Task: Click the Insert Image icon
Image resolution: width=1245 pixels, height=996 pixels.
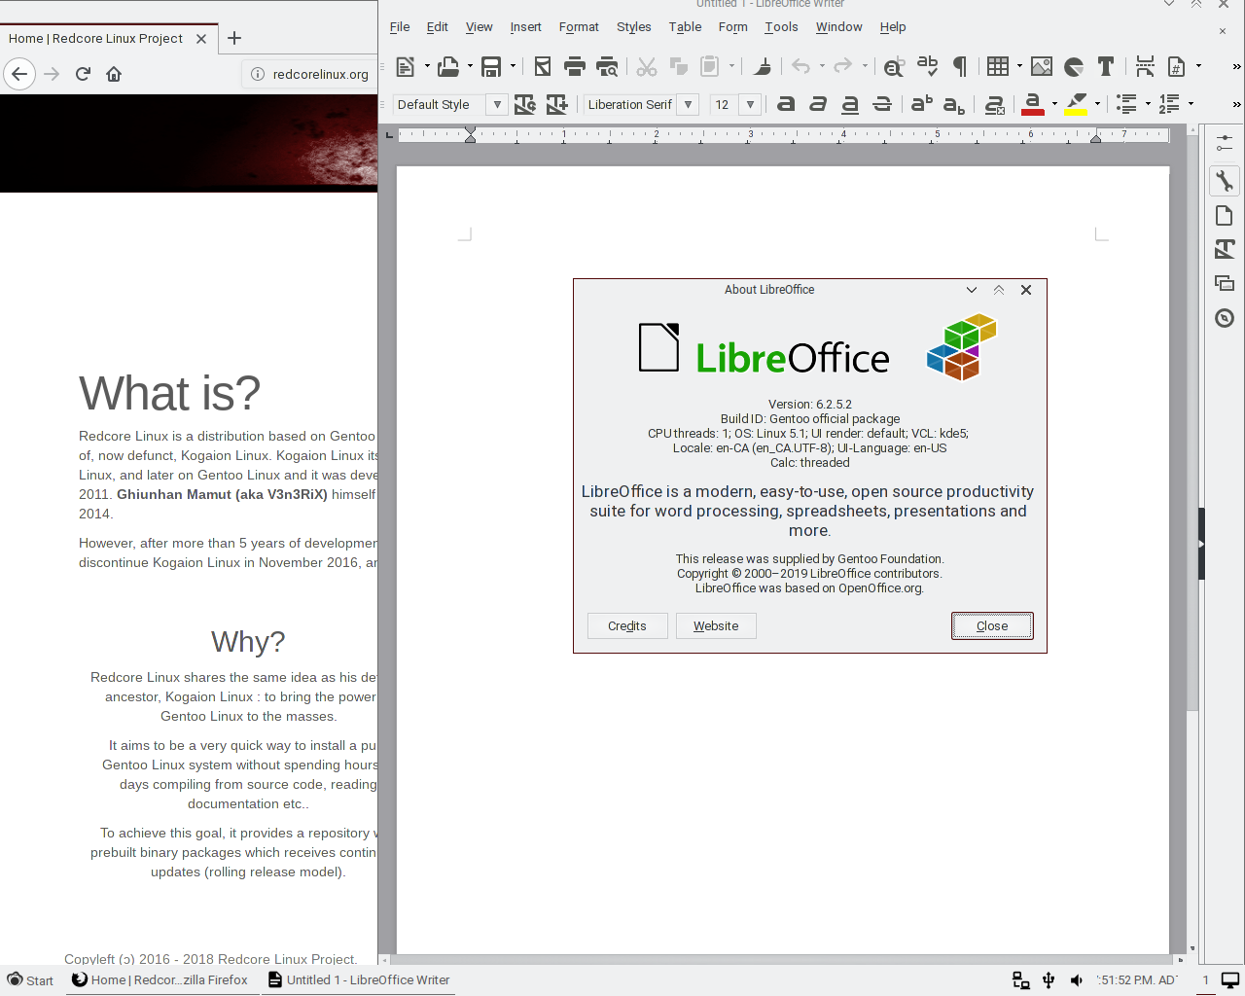Action: tap(1042, 66)
